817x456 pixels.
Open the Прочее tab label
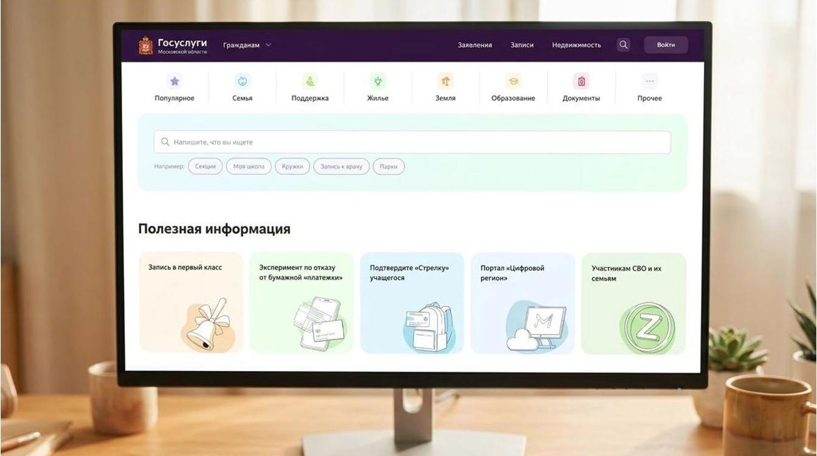650,98
